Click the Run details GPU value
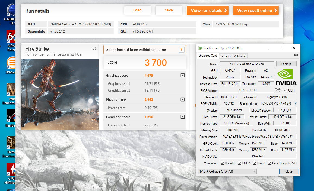The image size is (314, 191). [81, 24]
